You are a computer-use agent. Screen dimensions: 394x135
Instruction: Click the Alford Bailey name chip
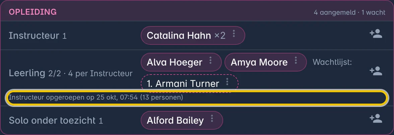coord(182,121)
